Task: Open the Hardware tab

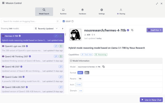Action: [x=82, y=12]
